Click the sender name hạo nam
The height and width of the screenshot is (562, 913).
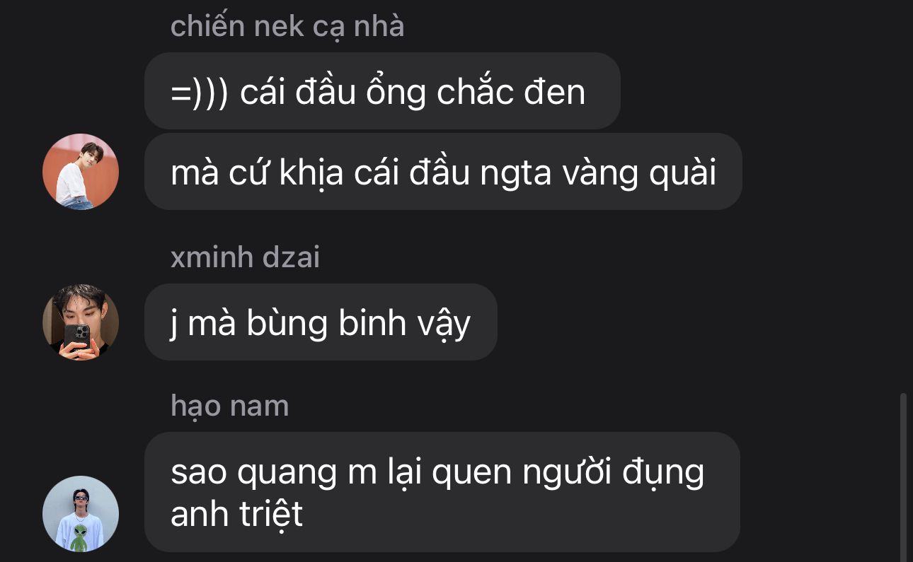[x=229, y=406]
